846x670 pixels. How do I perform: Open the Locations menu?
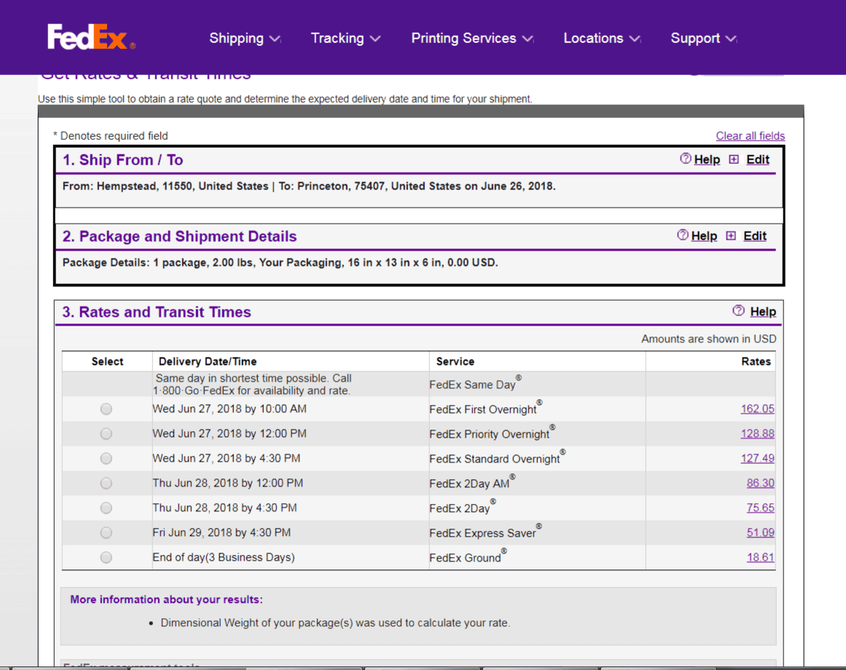coord(602,39)
